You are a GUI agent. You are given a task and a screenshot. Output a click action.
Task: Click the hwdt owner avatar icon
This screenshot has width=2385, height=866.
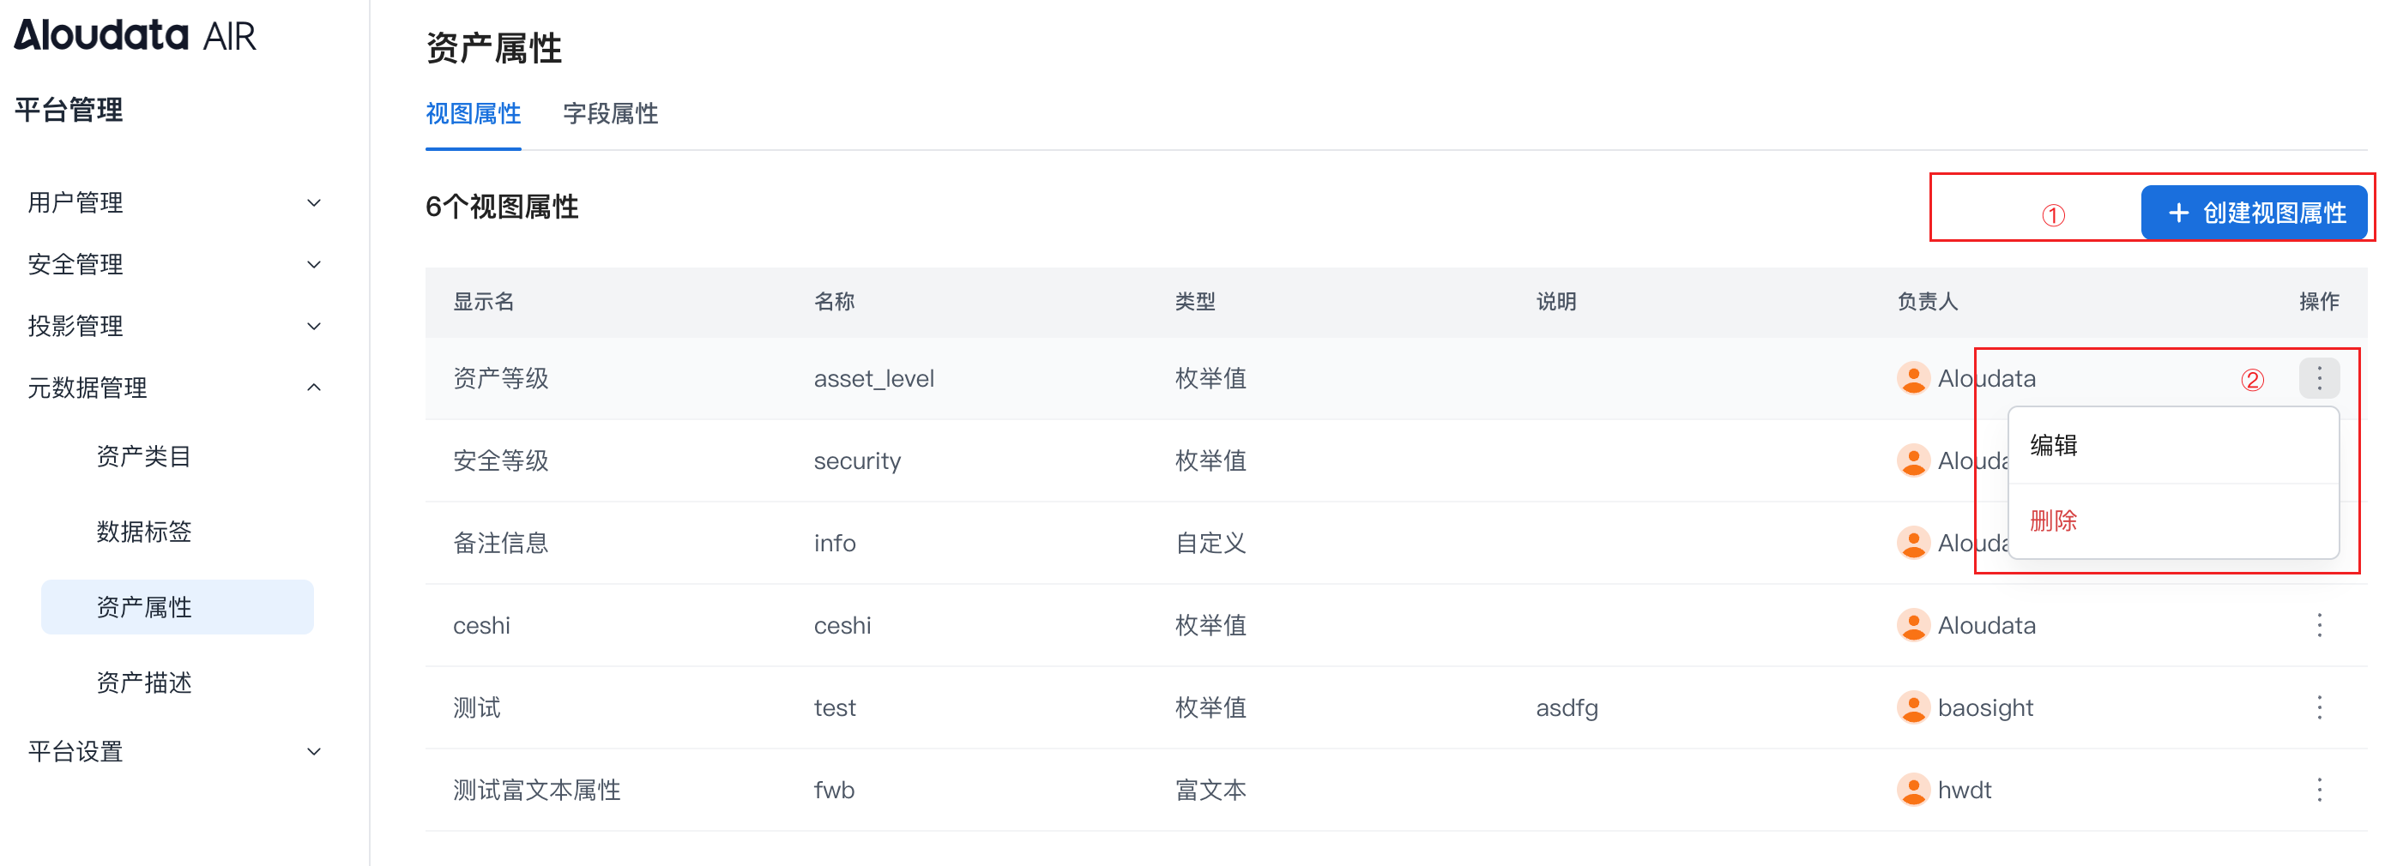pyautogui.click(x=1912, y=791)
